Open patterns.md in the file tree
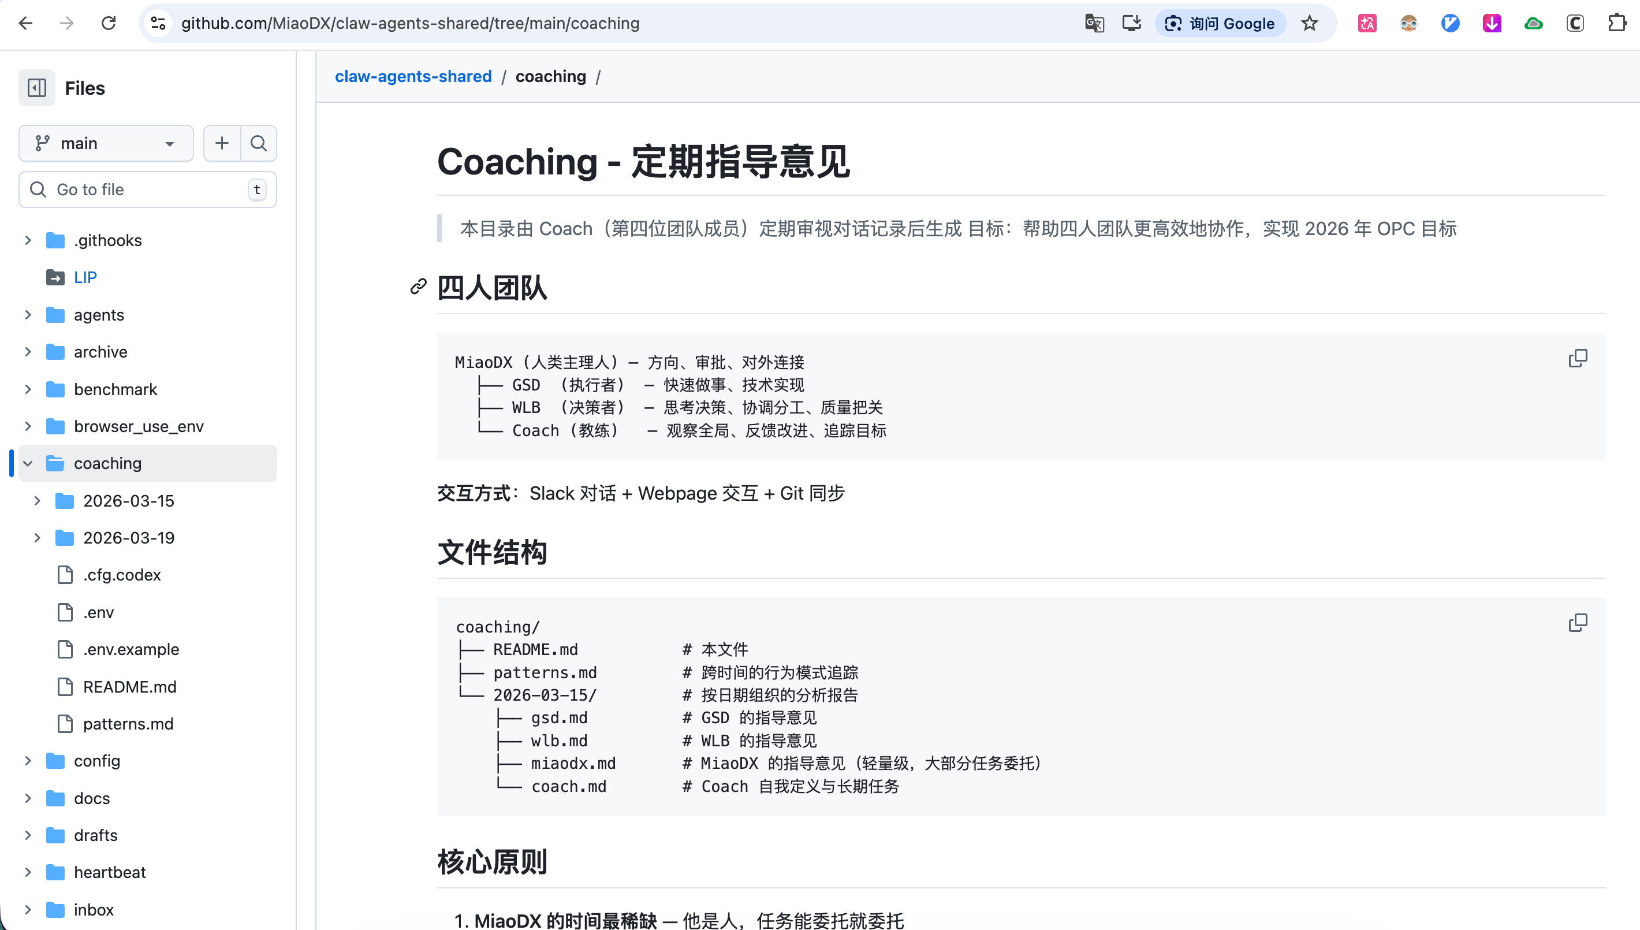The height and width of the screenshot is (930, 1640). point(128,724)
